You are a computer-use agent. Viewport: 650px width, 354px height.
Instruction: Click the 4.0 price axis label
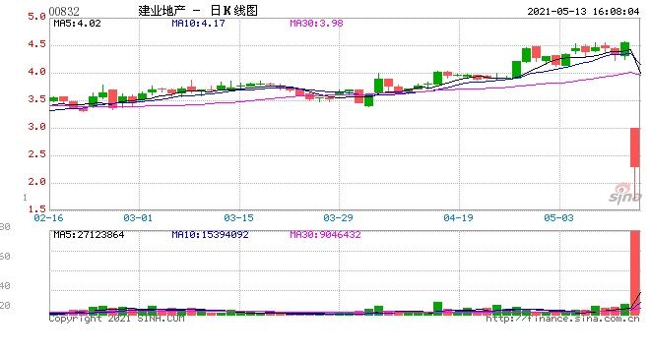tap(36, 72)
